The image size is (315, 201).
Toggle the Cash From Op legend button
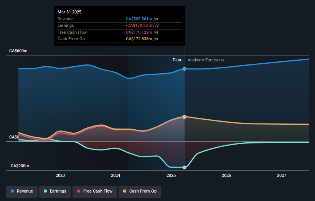(x=140, y=191)
